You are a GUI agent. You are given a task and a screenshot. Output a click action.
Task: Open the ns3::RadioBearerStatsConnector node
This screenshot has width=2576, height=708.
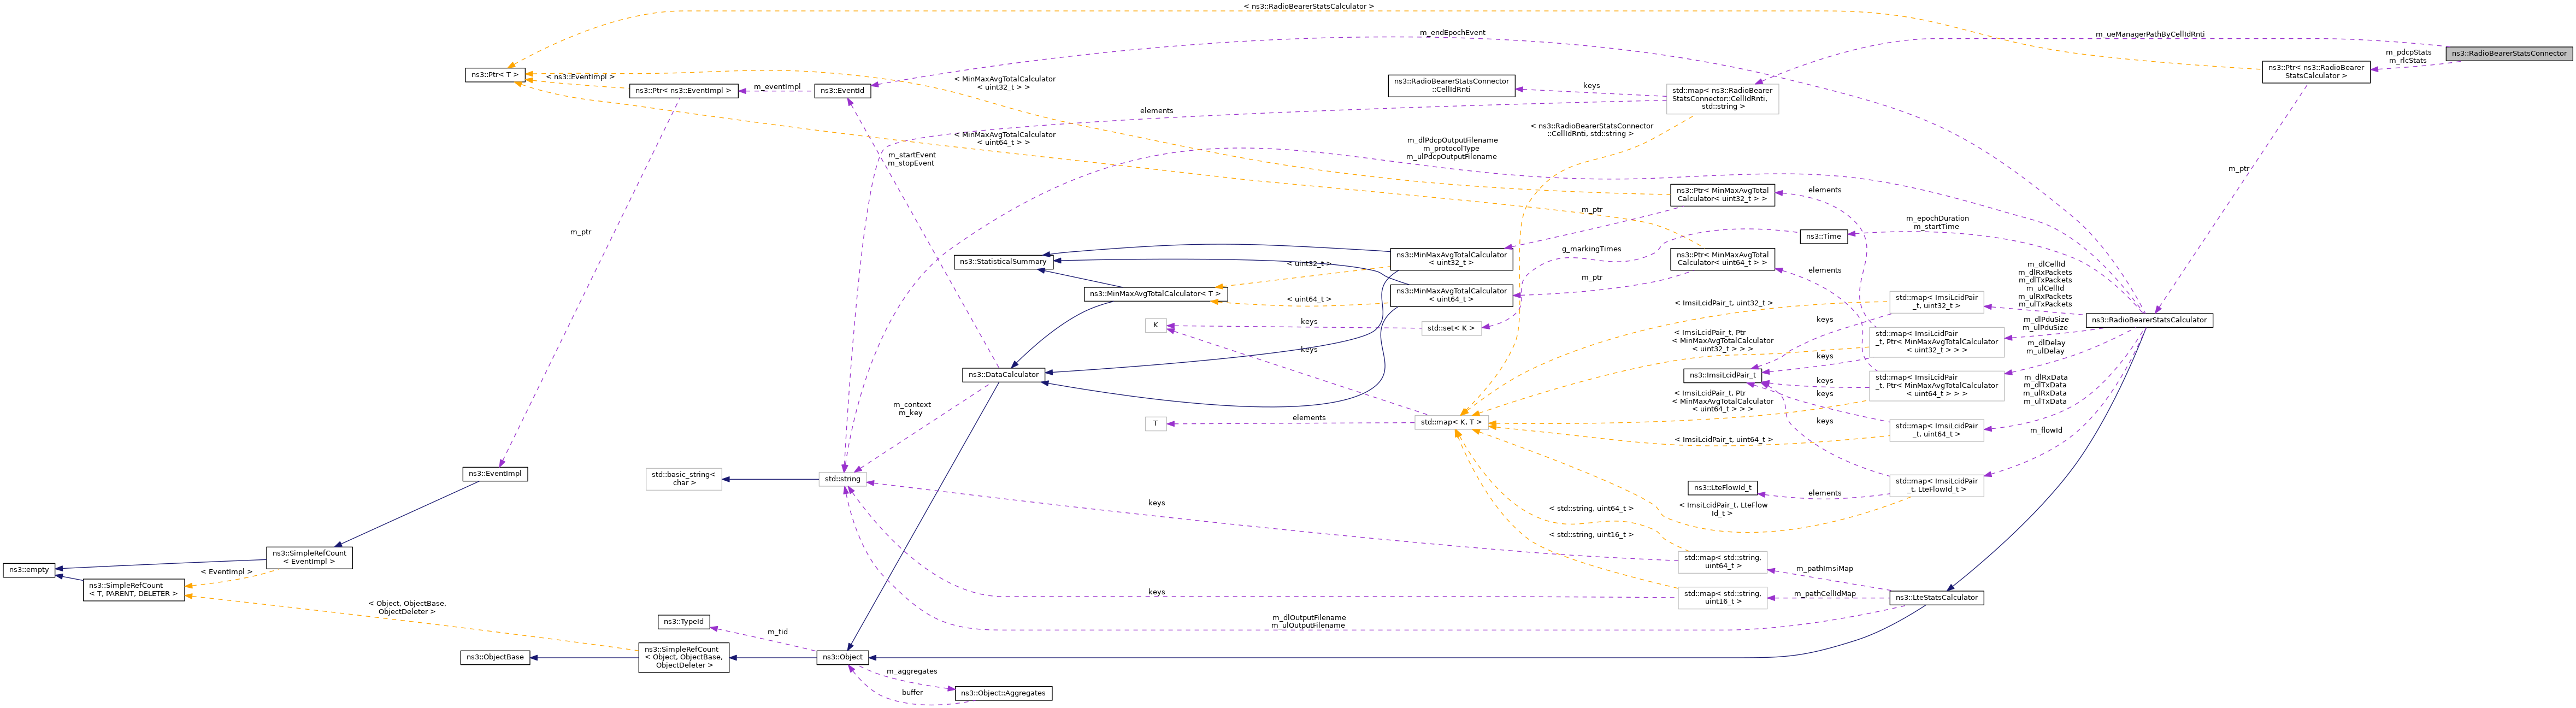click(2509, 53)
